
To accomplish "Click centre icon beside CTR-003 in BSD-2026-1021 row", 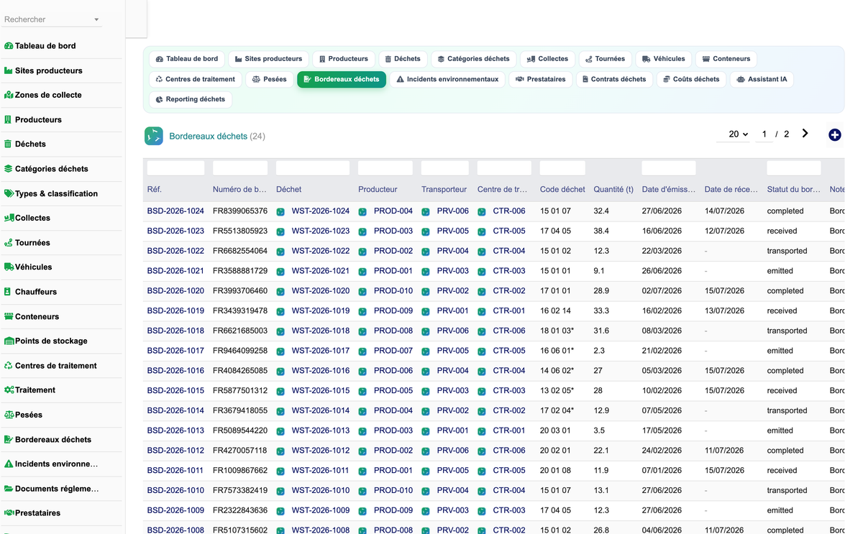I will [482, 272].
